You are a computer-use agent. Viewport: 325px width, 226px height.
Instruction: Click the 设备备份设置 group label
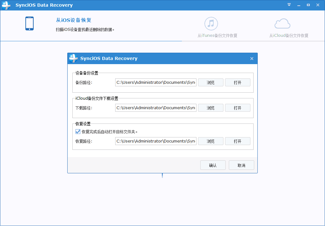(x=87, y=73)
